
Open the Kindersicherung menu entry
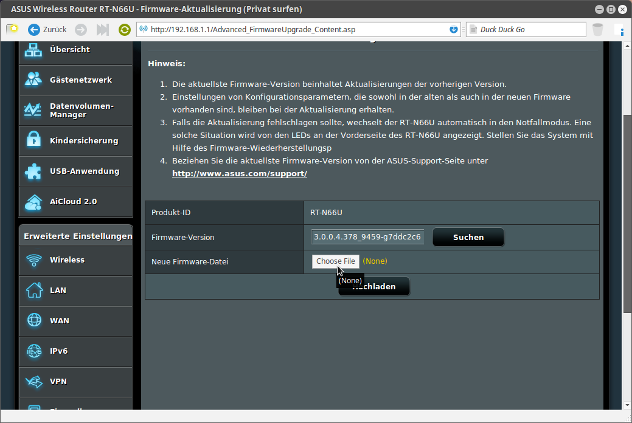(x=76, y=140)
